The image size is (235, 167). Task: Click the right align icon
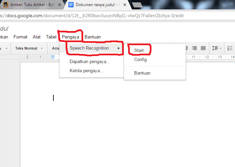point(194,48)
